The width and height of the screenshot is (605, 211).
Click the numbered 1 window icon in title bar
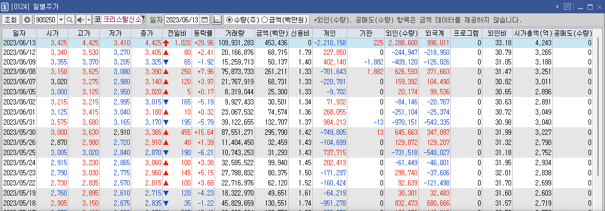5,6
